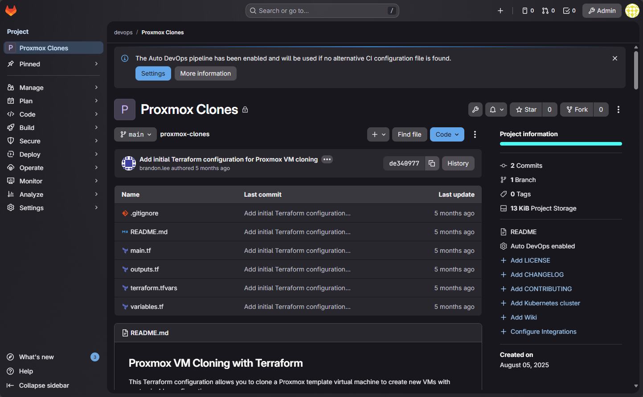This screenshot has height=397, width=643.
Task: Open the .gitignore file
Action: [x=144, y=213]
